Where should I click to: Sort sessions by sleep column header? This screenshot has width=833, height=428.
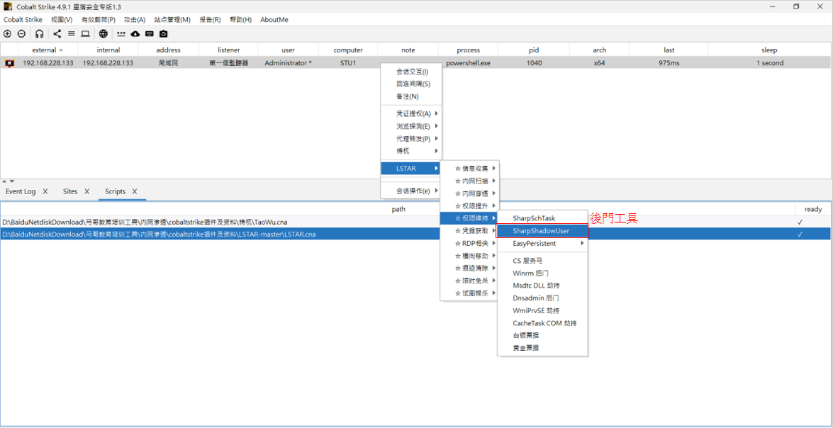click(769, 50)
